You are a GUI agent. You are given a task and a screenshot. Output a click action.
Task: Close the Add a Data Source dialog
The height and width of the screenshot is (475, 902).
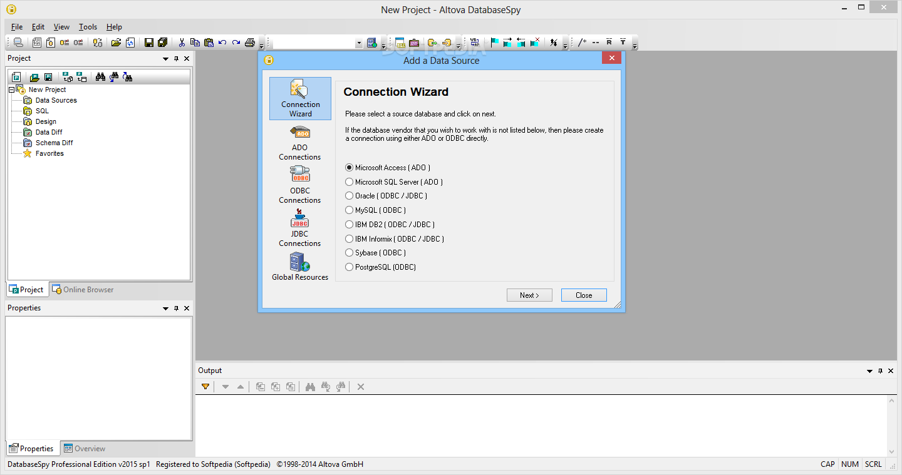[611, 58]
